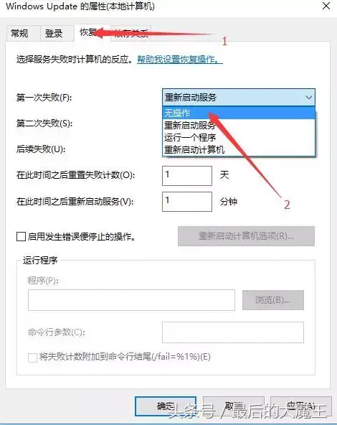The width and height of the screenshot is (337, 425).
Task: Click the 帮助我设置恢复操作 link
Action: click(180, 60)
